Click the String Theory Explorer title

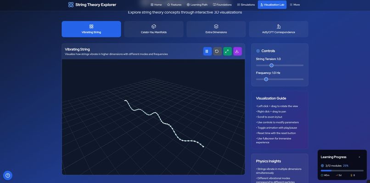[95, 5]
